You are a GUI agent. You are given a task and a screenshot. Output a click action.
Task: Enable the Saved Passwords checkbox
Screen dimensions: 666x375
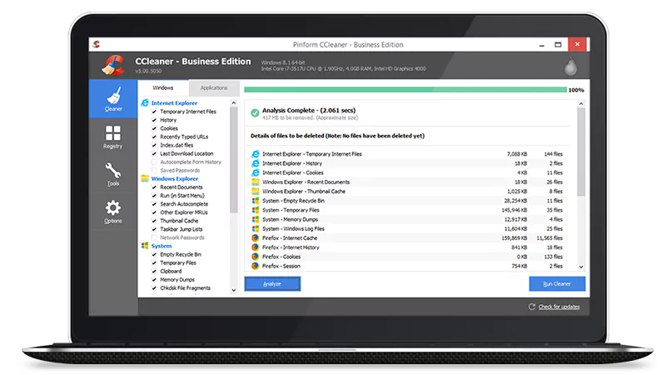point(154,171)
